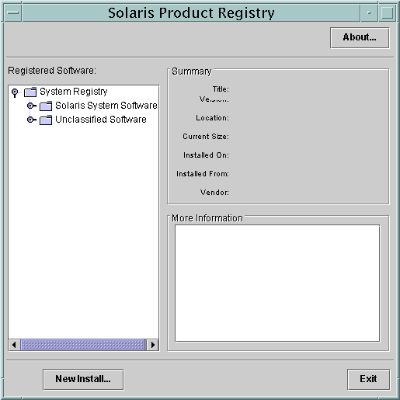Click the Unclassified Software folder icon

pos(46,120)
